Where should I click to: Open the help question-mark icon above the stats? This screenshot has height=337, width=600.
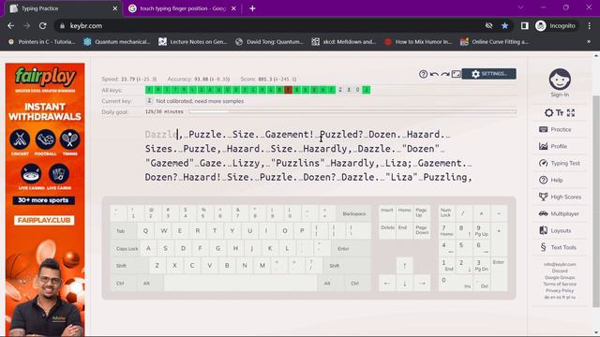(x=423, y=74)
